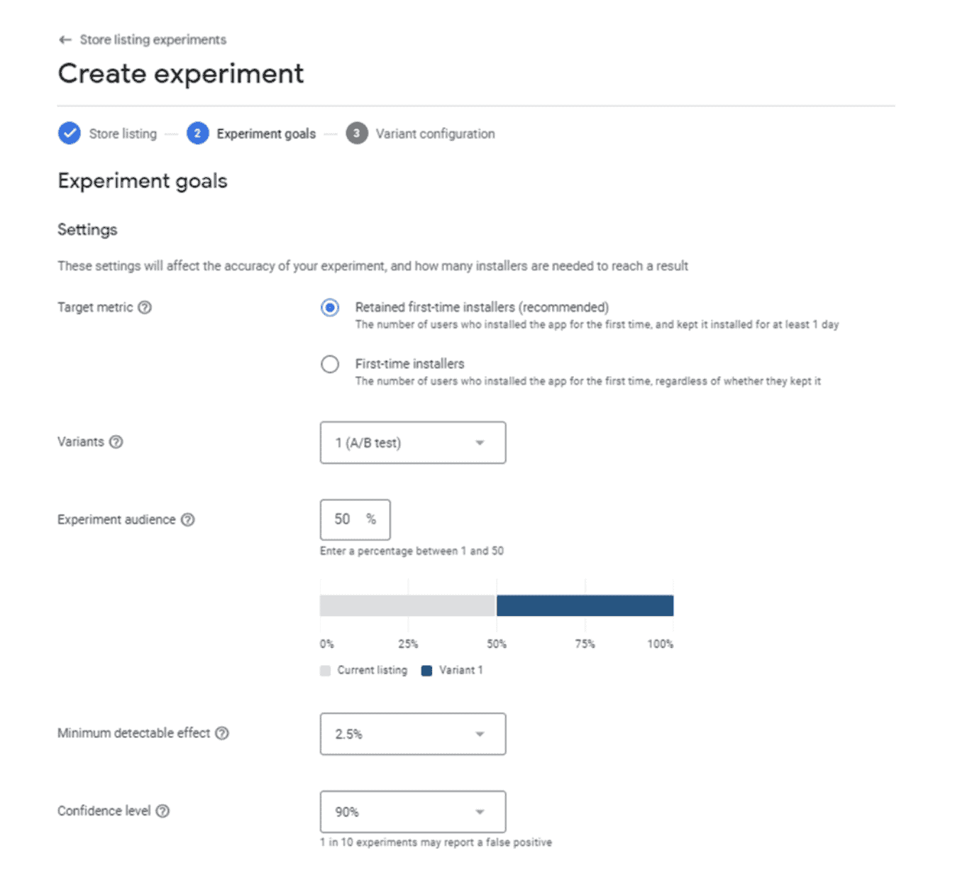
Task: Open the Confidence level help icon
Action: point(162,810)
